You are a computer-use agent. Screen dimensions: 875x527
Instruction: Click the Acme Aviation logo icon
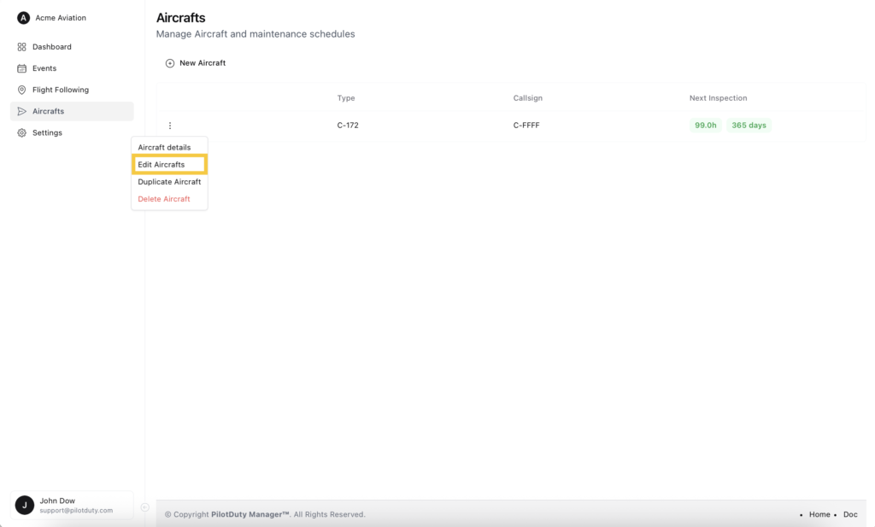click(23, 18)
